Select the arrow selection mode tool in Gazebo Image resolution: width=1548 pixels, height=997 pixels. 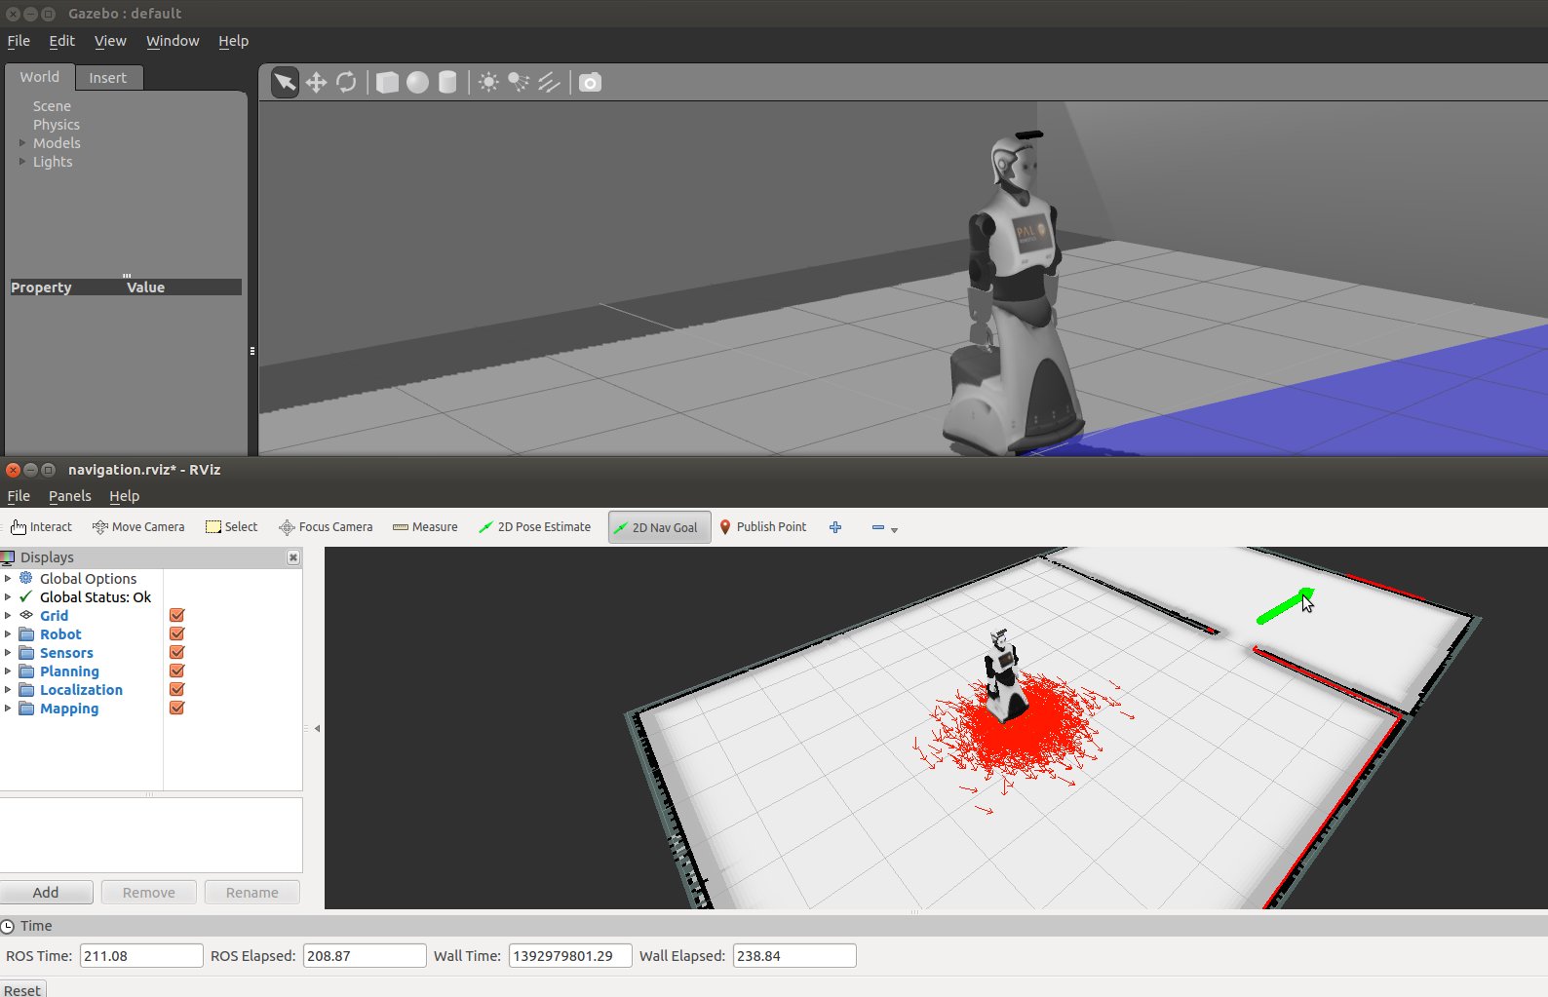click(285, 83)
